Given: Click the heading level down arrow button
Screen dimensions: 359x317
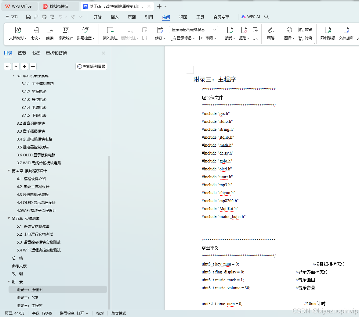Looking at the screenshot, I should tap(7, 66).
